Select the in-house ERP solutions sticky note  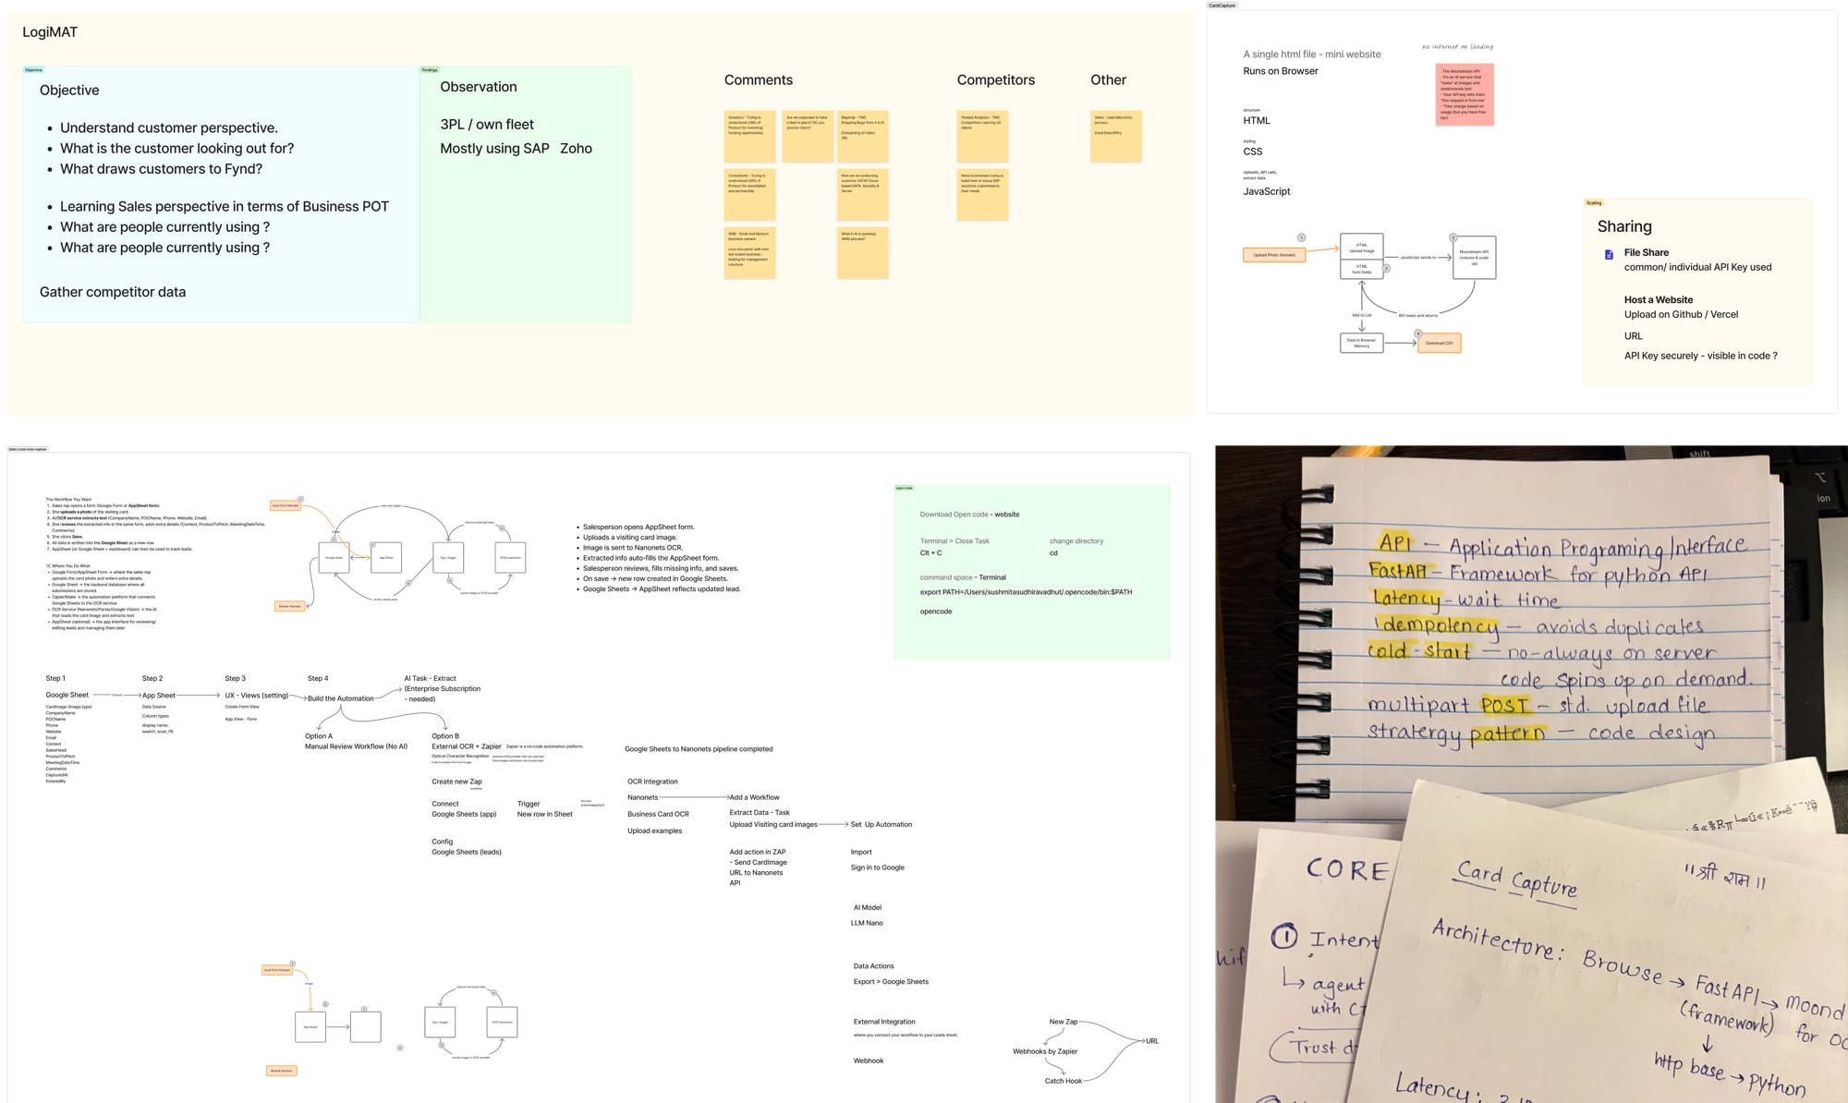point(982,194)
